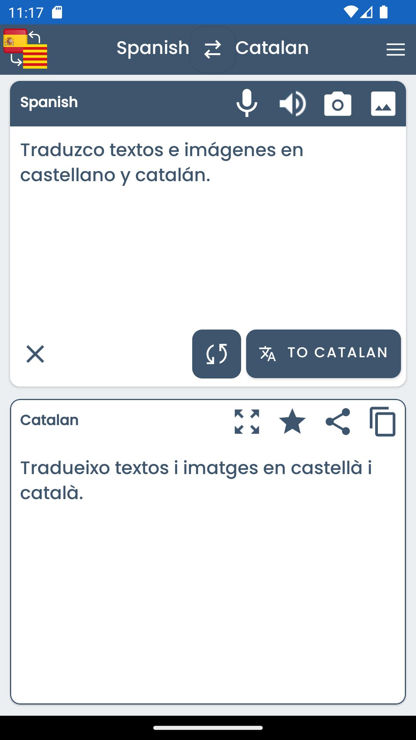416x740 pixels.
Task: Tap the TO CATALAN translate button
Action: point(324,353)
